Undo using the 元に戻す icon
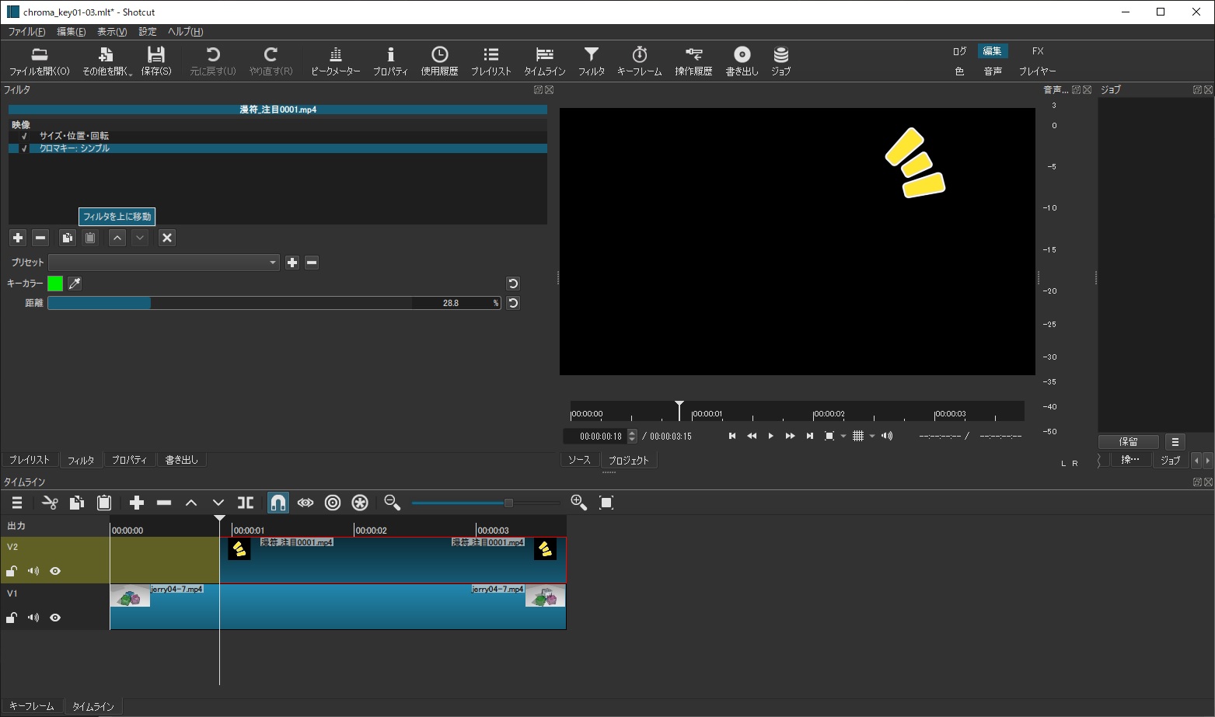 click(213, 61)
